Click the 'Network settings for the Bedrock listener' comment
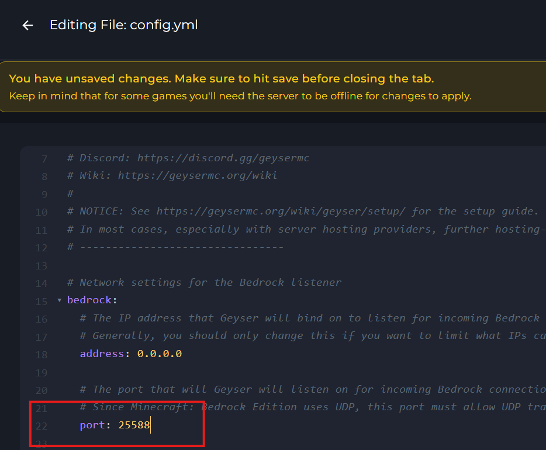This screenshot has width=546, height=450. [210, 282]
